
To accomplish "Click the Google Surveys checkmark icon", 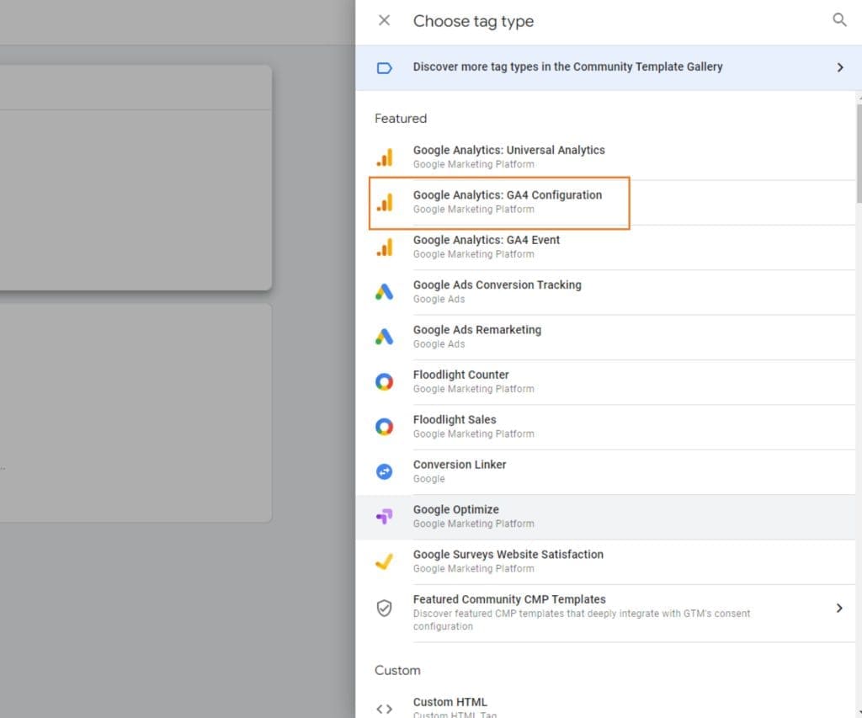I will tap(385, 561).
